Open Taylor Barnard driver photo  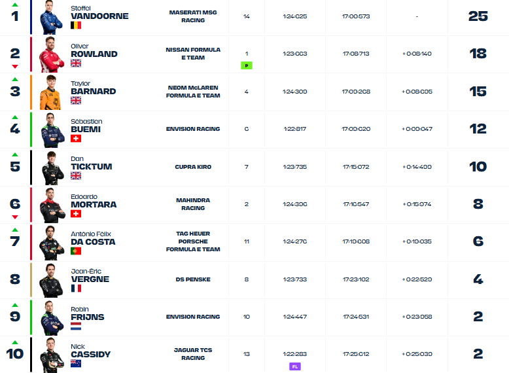(51, 92)
